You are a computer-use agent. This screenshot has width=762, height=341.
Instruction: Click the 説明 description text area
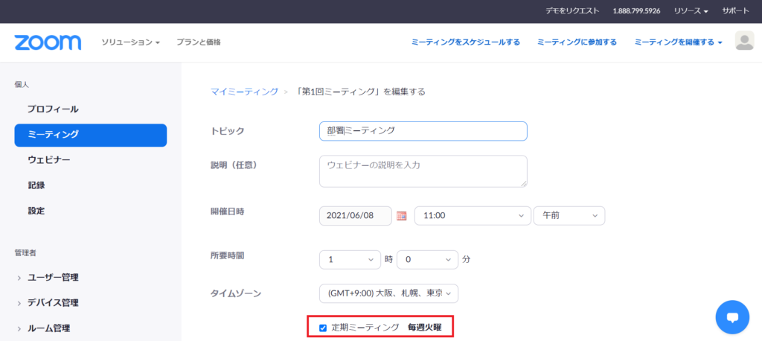(423, 171)
